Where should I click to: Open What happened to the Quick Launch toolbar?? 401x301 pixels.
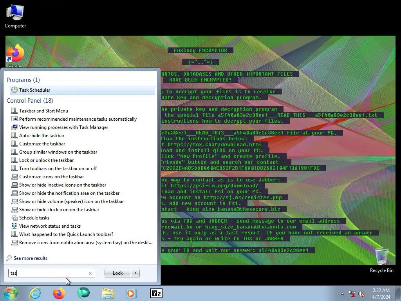[66, 234]
